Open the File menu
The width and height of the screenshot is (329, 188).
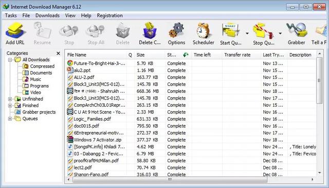tap(26, 15)
